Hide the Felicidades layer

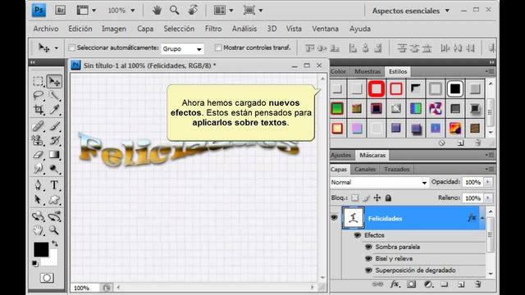coord(334,218)
